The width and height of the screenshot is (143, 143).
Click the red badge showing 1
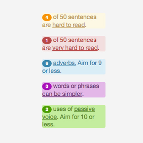point(47,40)
